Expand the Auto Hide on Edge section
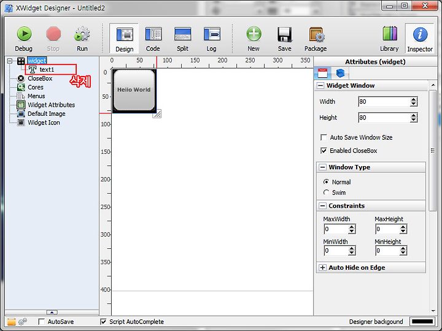The width and height of the screenshot is (442, 331). pyautogui.click(x=322, y=268)
